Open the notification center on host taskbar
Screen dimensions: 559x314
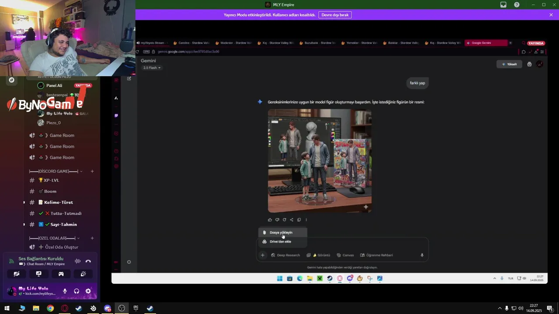tap(549, 308)
